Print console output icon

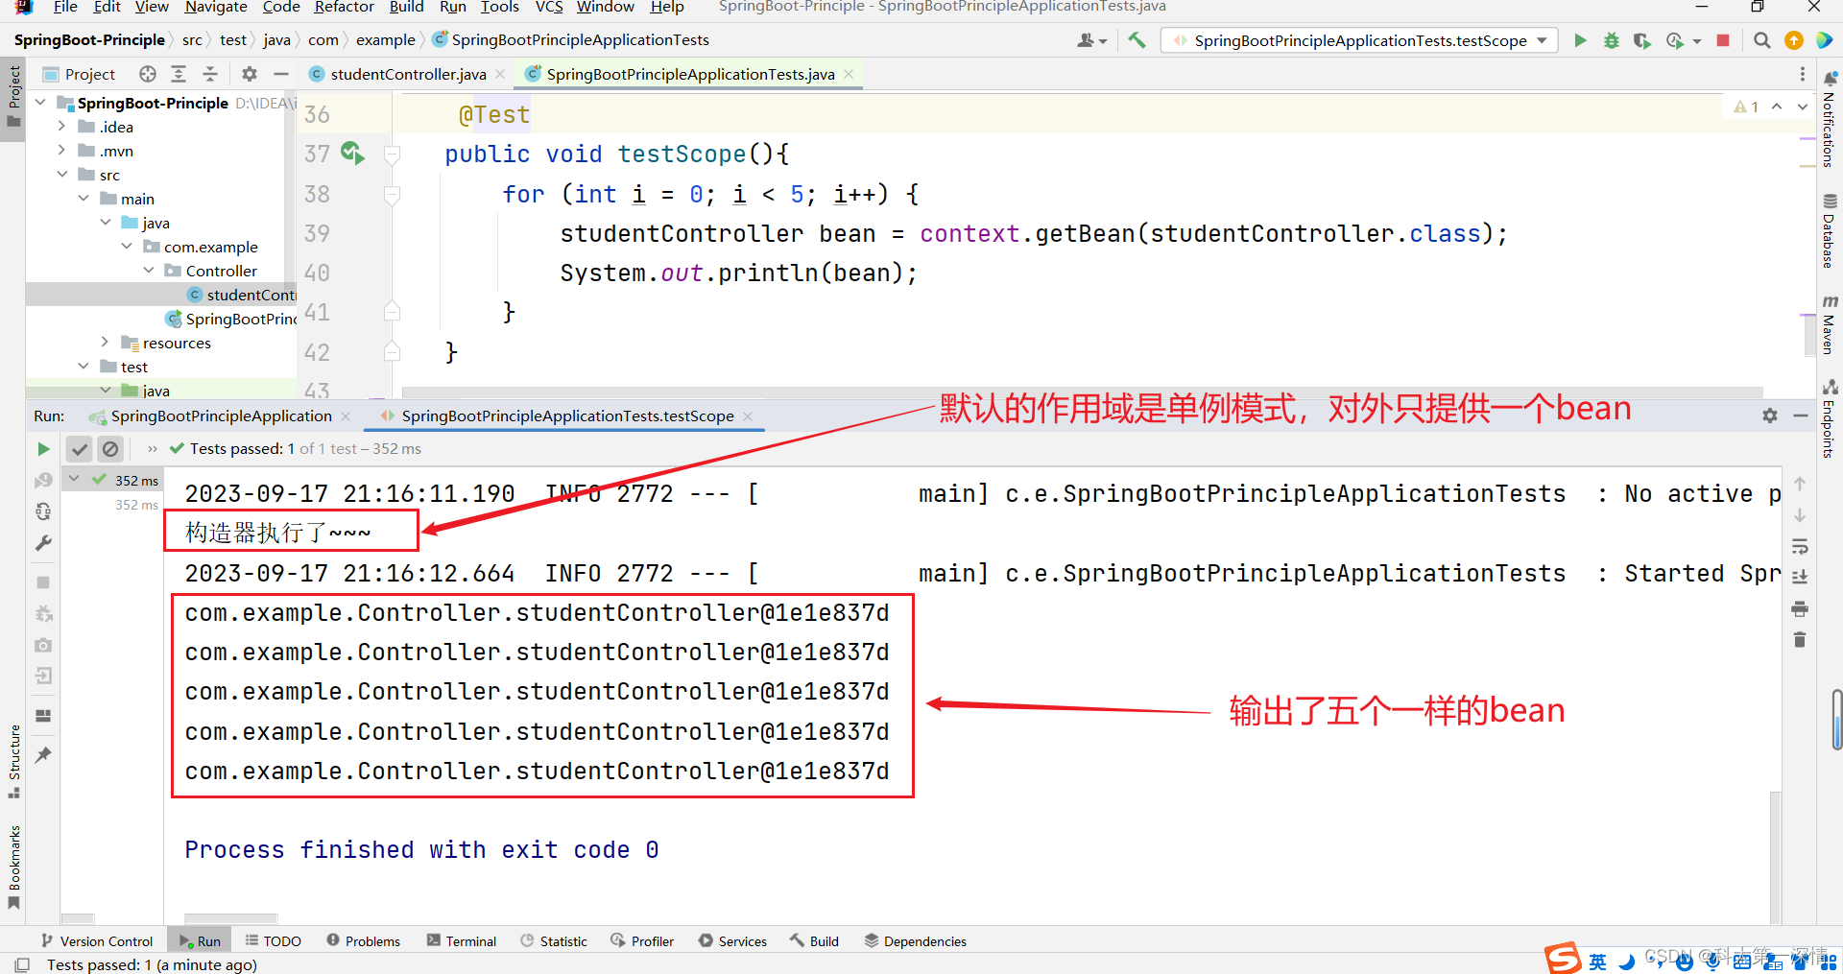click(1800, 609)
